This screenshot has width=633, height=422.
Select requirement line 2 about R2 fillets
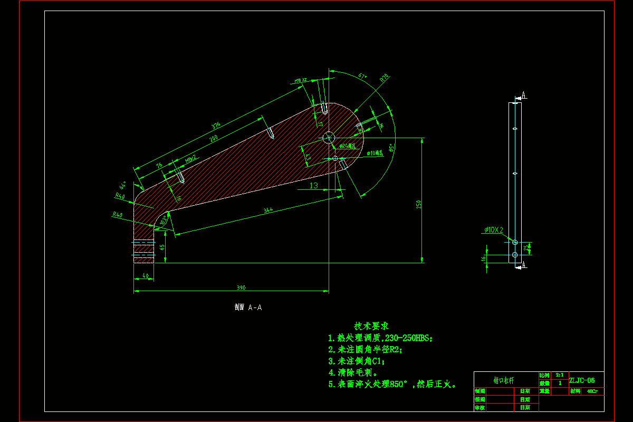(365, 349)
